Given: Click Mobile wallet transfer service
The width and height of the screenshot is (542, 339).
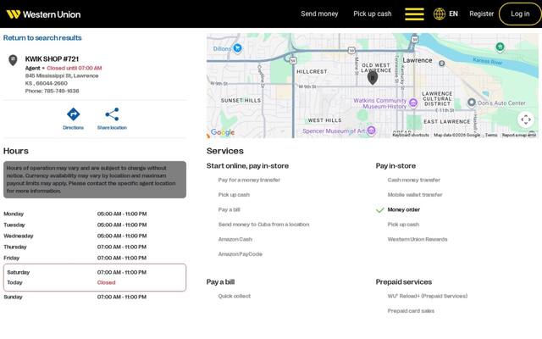Looking at the screenshot, I should (x=415, y=195).
